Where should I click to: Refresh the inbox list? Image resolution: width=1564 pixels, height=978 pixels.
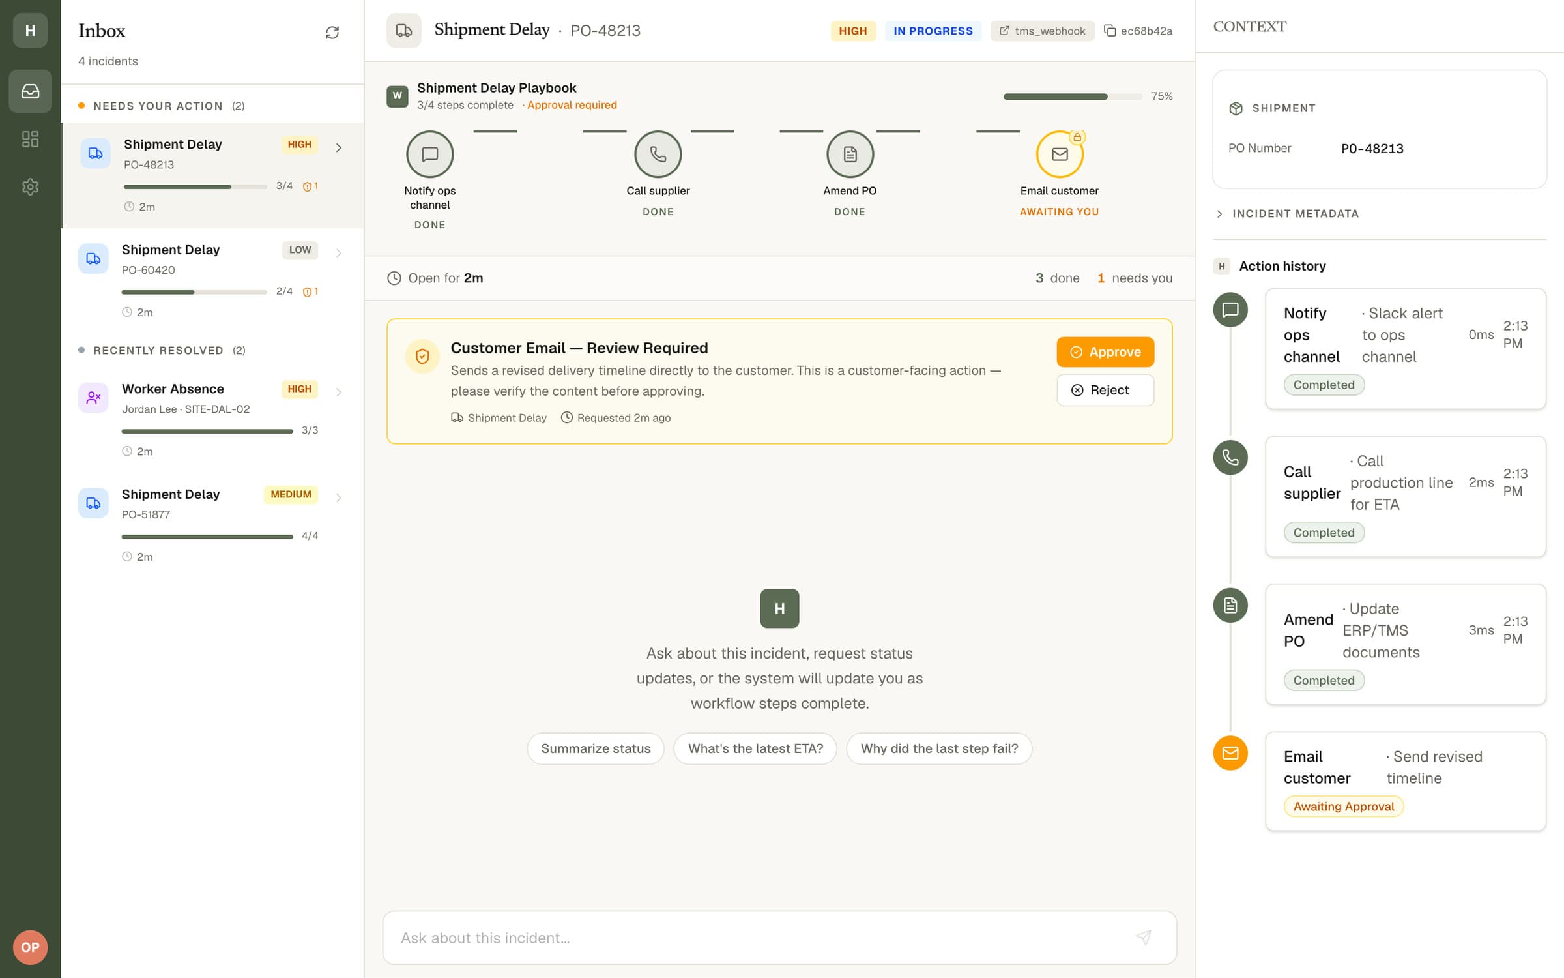(332, 33)
